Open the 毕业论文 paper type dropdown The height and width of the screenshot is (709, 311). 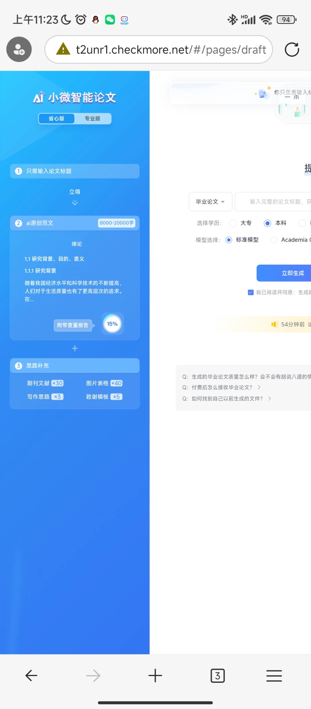click(210, 201)
